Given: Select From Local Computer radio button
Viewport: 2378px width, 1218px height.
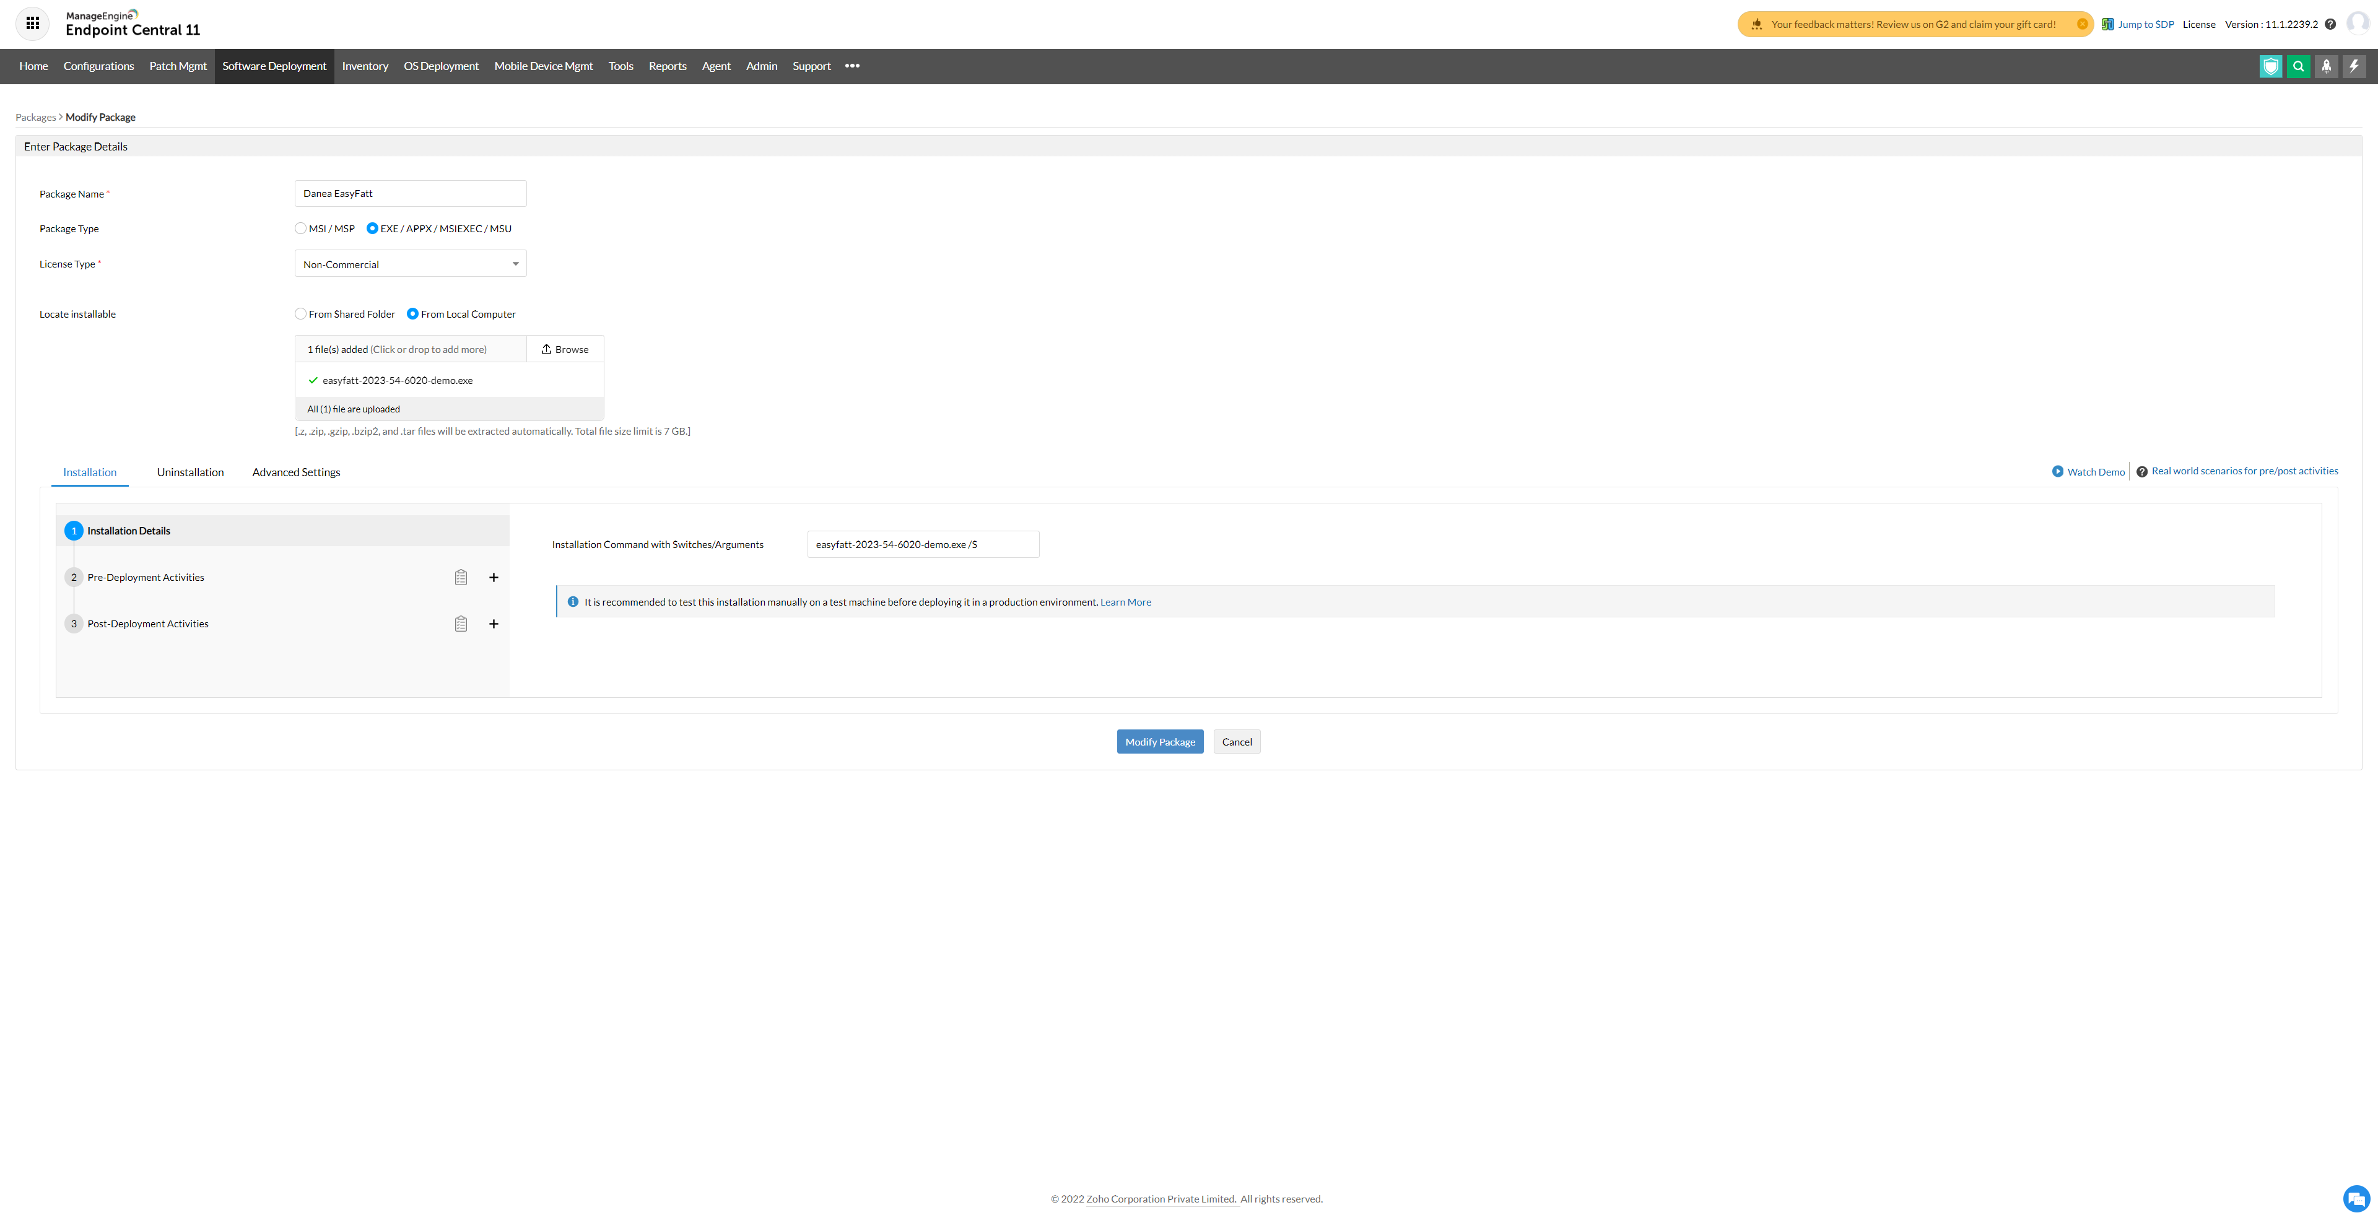Looking at the screenshot, I should 412,314.
